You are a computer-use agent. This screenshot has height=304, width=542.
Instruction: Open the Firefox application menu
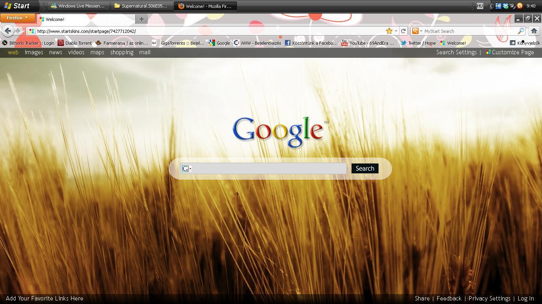pos(17,18)
